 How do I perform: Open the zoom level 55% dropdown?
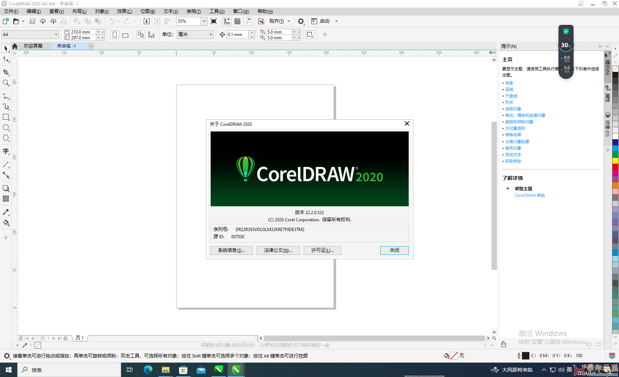click(x=204, y=21)
